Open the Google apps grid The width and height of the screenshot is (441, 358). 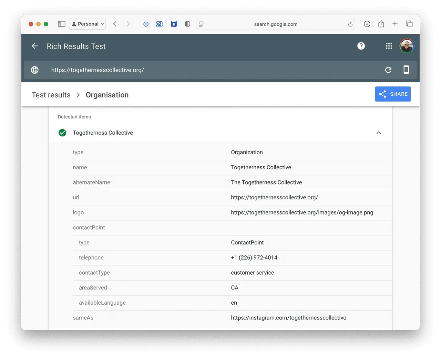tap(389, 46)
